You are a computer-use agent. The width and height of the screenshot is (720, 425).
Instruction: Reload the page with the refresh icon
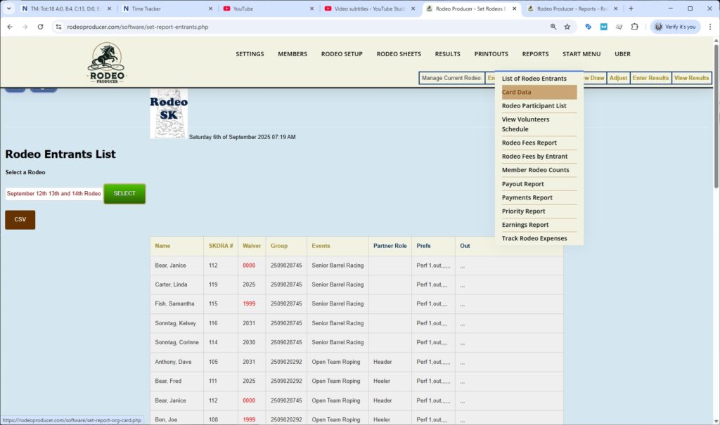[x=41, y=26]
